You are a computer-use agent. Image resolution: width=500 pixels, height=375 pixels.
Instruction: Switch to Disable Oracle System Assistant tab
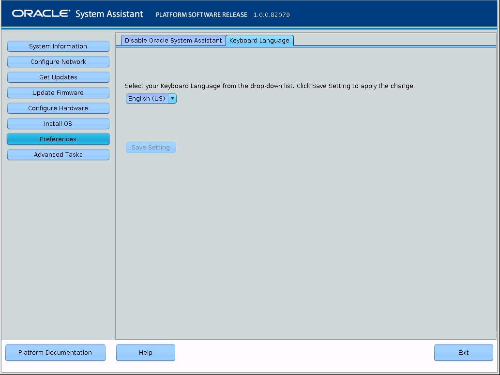click(x=173, y=41)
